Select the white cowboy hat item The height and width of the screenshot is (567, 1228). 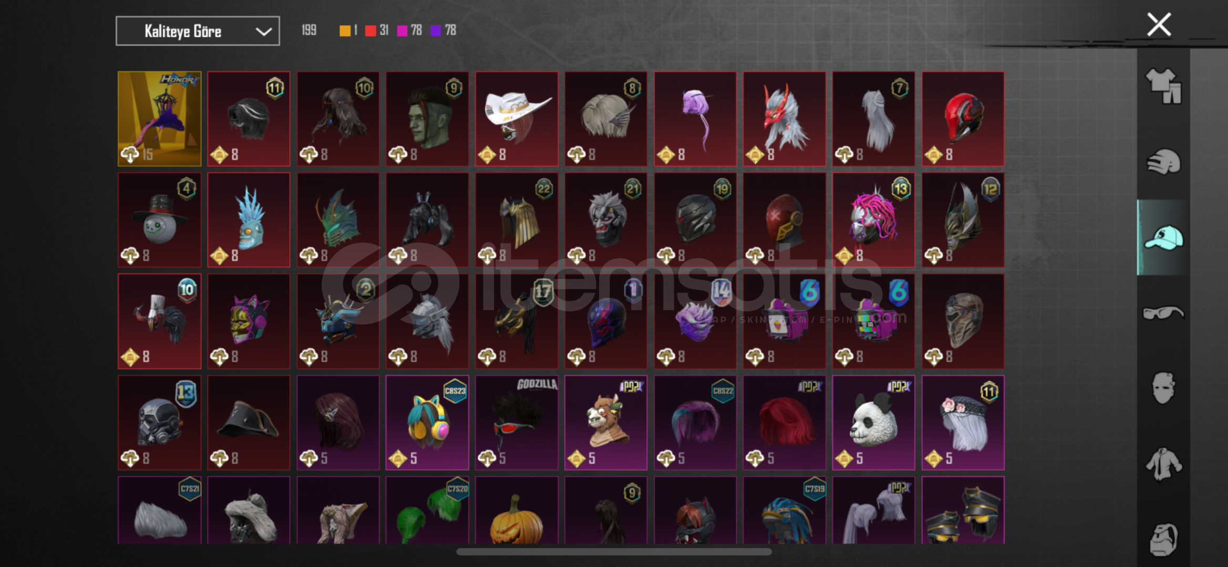[517, 119]
